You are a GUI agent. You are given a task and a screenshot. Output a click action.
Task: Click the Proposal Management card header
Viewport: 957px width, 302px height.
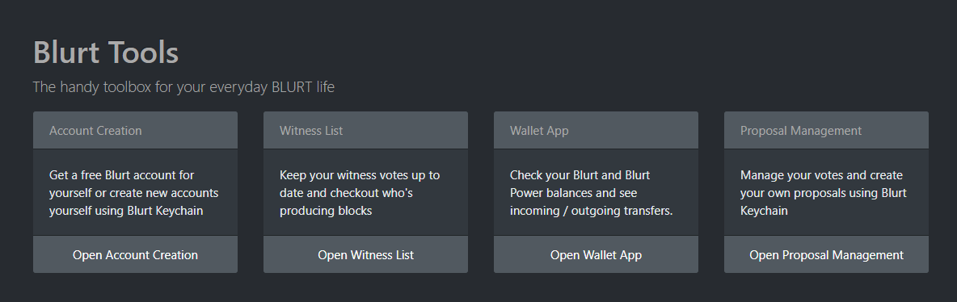[826, 130]
